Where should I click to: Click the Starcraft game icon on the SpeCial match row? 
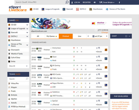pos(106,103)
